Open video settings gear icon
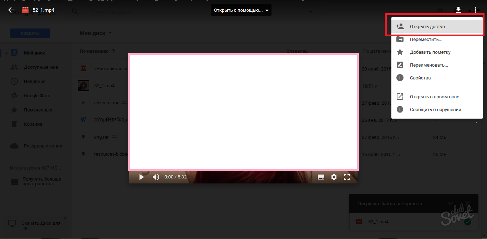The height and width of the screenshot is (239, 487). (334, 177)
